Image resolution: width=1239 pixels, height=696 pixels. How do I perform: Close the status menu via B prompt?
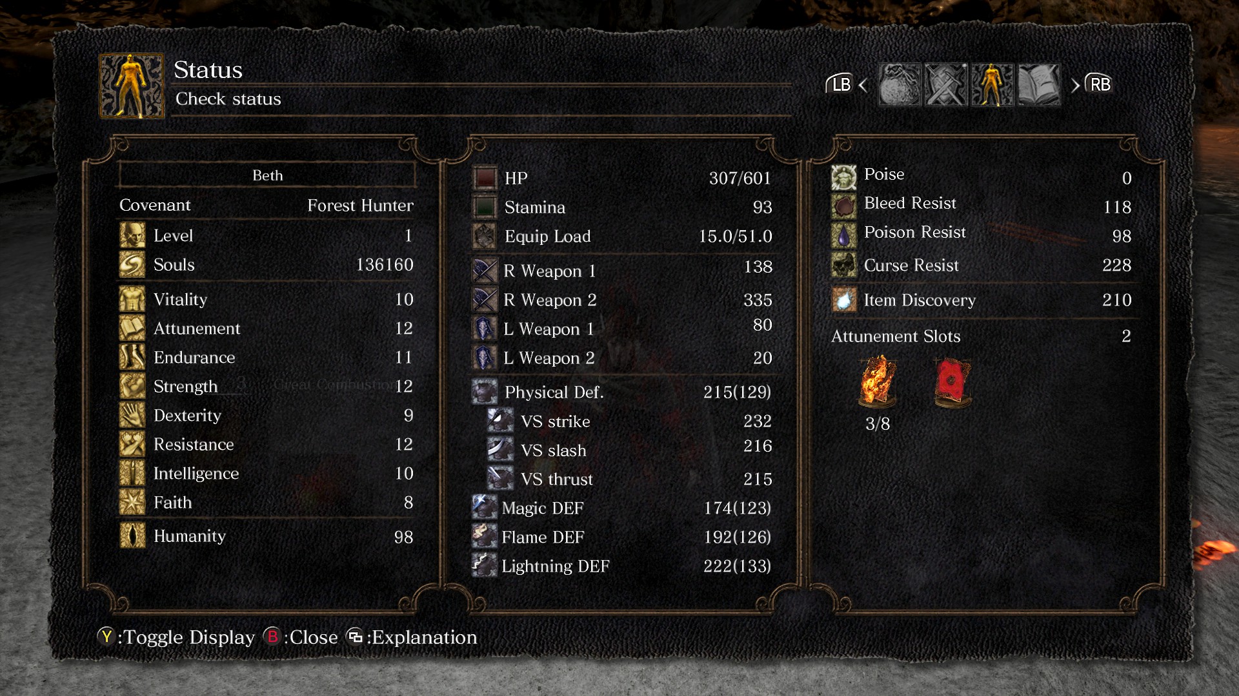pyautogui.click(x=301, y=637)
